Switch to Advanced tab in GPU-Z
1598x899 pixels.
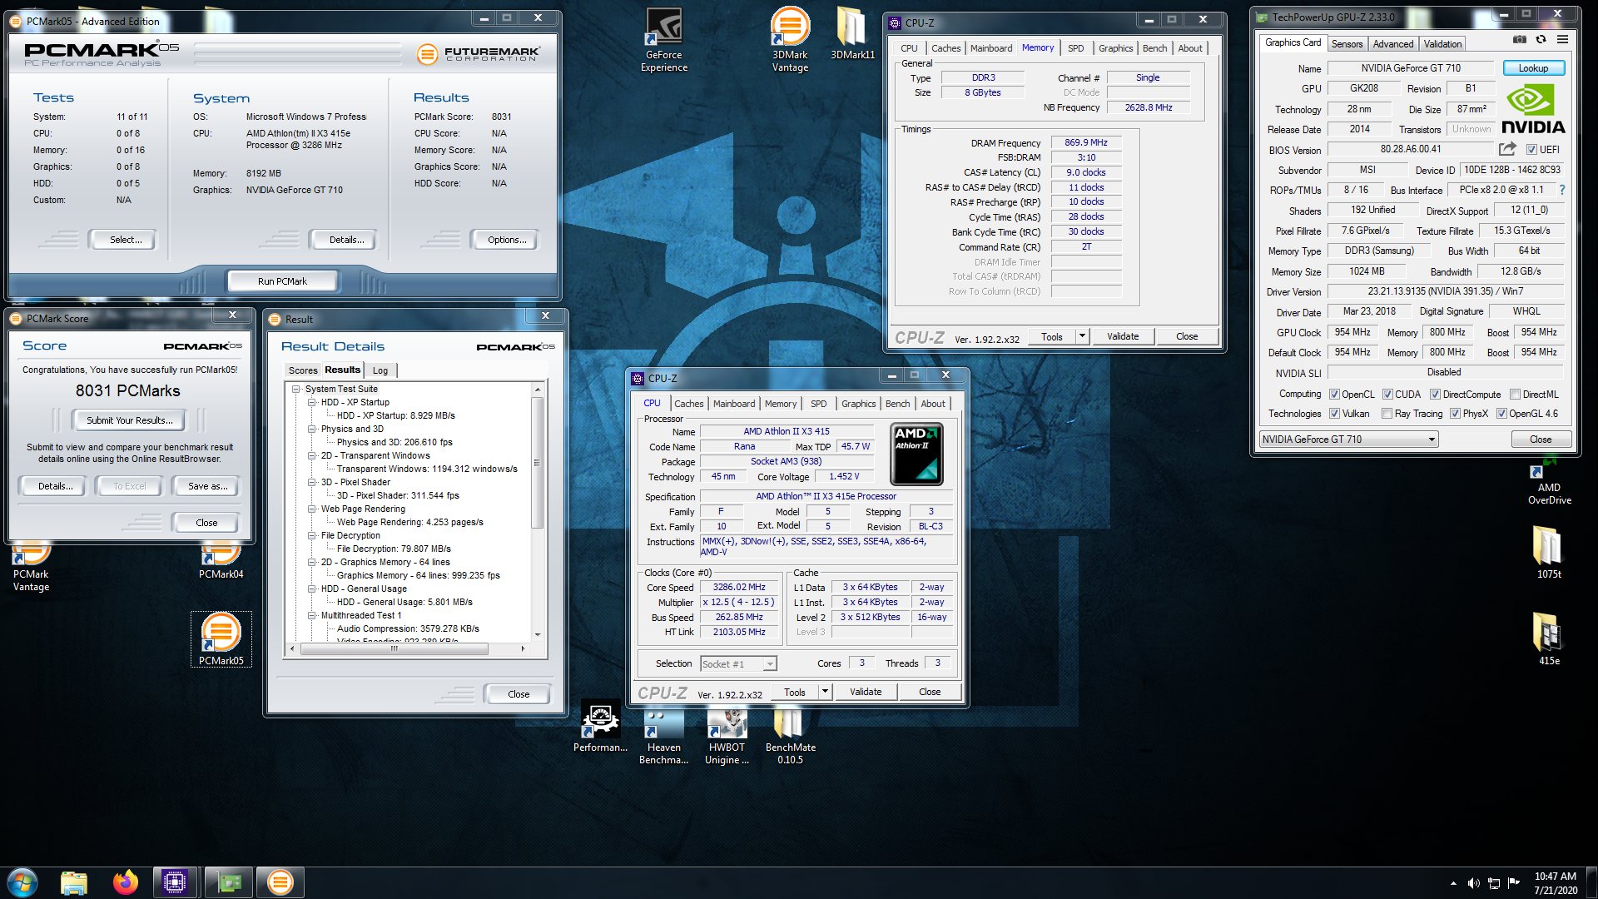pos(1392,44)
